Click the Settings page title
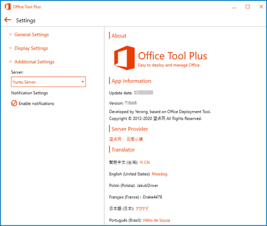 [26, 20]
